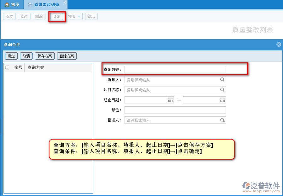Click the 删除方案 button

tap(67, 56)
